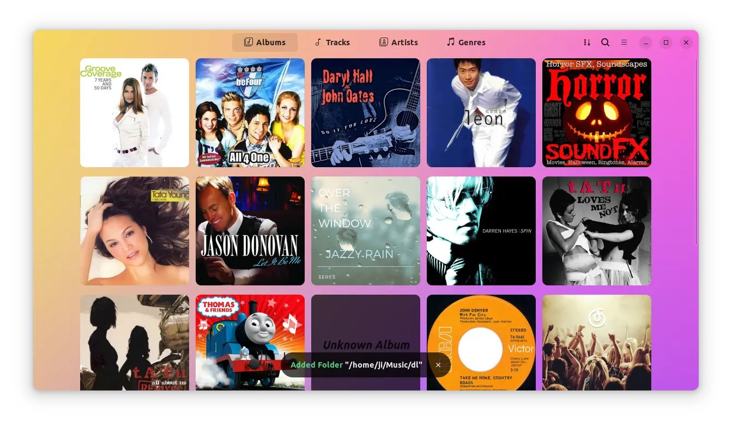Switch to the Tracks tab
Image resolution: width=732 pixels, height=427 pixels.
coord(332,42)
